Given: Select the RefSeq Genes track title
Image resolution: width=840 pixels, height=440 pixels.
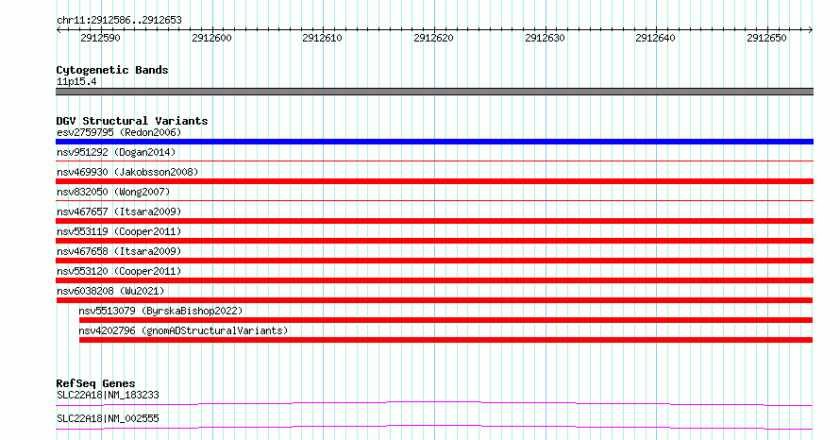Looking at the screenshot, I should 95,383.
